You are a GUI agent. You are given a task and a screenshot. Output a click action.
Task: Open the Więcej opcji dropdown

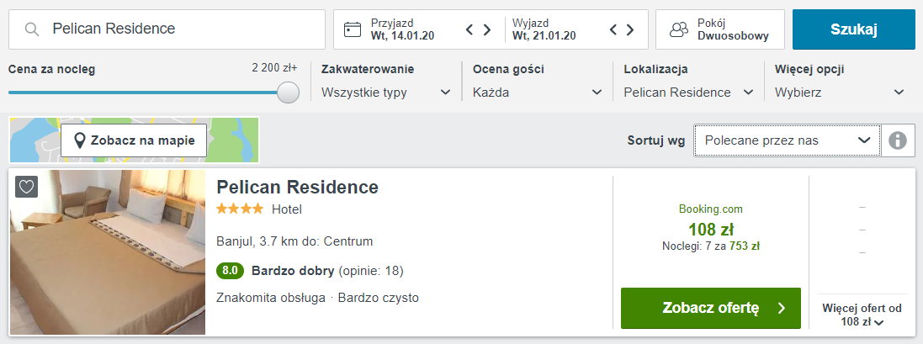(x=839, y=93)
